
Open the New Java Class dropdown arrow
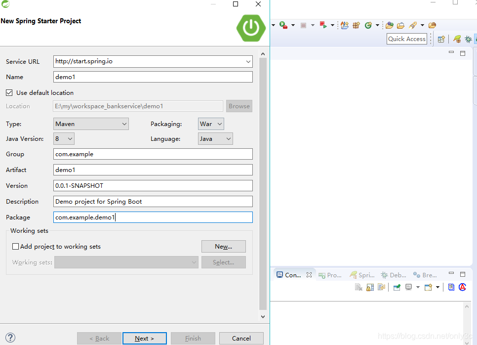(x=377, y=25)
